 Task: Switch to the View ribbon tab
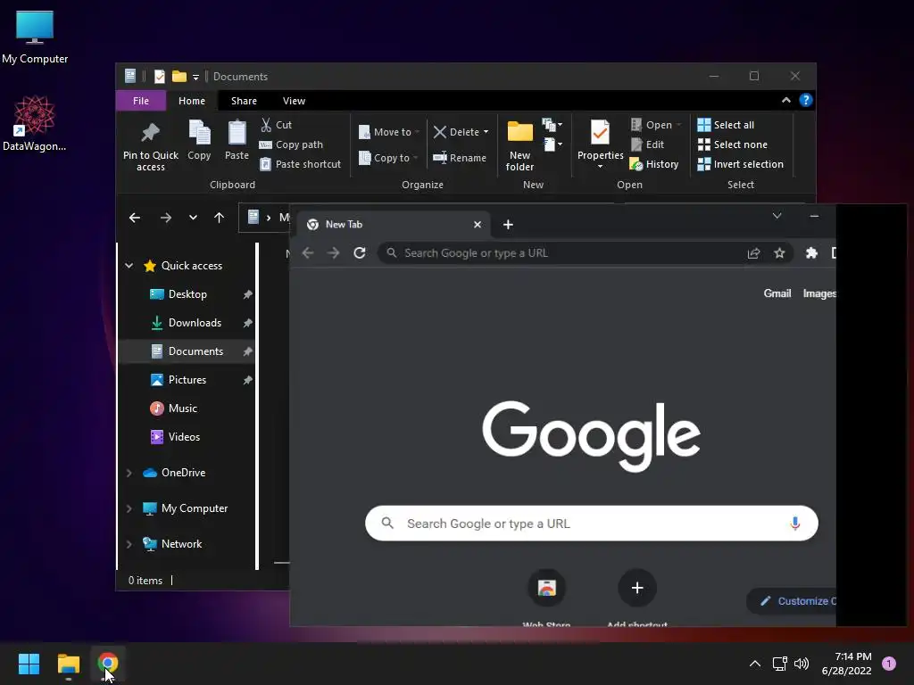294,101
